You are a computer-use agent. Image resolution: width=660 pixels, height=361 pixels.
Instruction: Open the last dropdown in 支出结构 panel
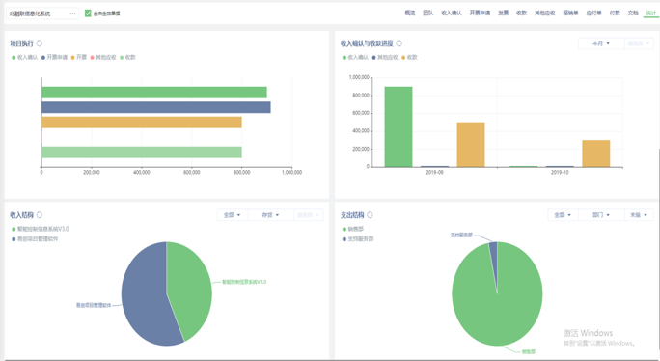pos(639,215)
